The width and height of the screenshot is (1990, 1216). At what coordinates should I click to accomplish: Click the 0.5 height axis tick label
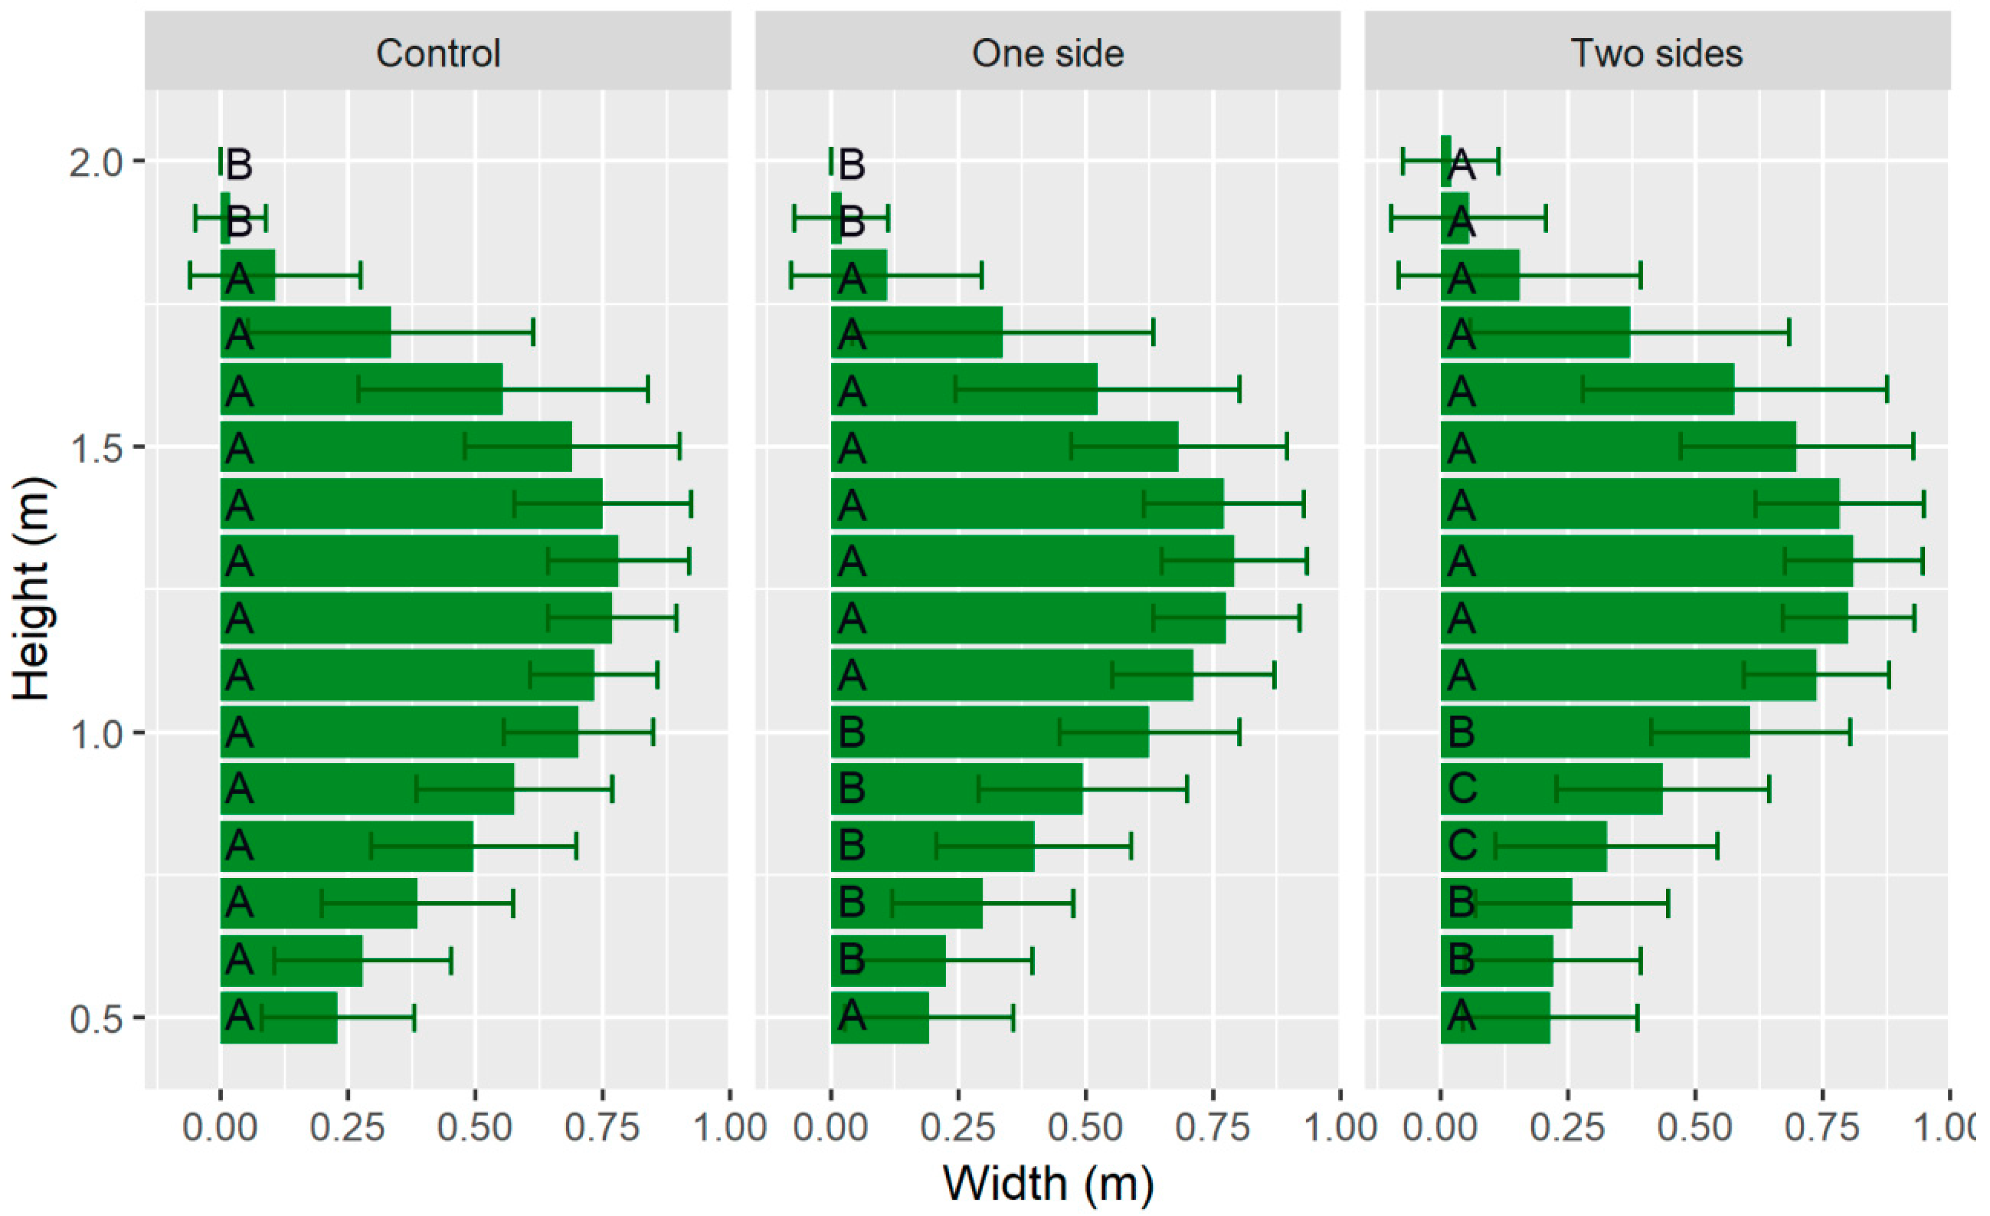pyautogui.click(x=95, y=1019)
